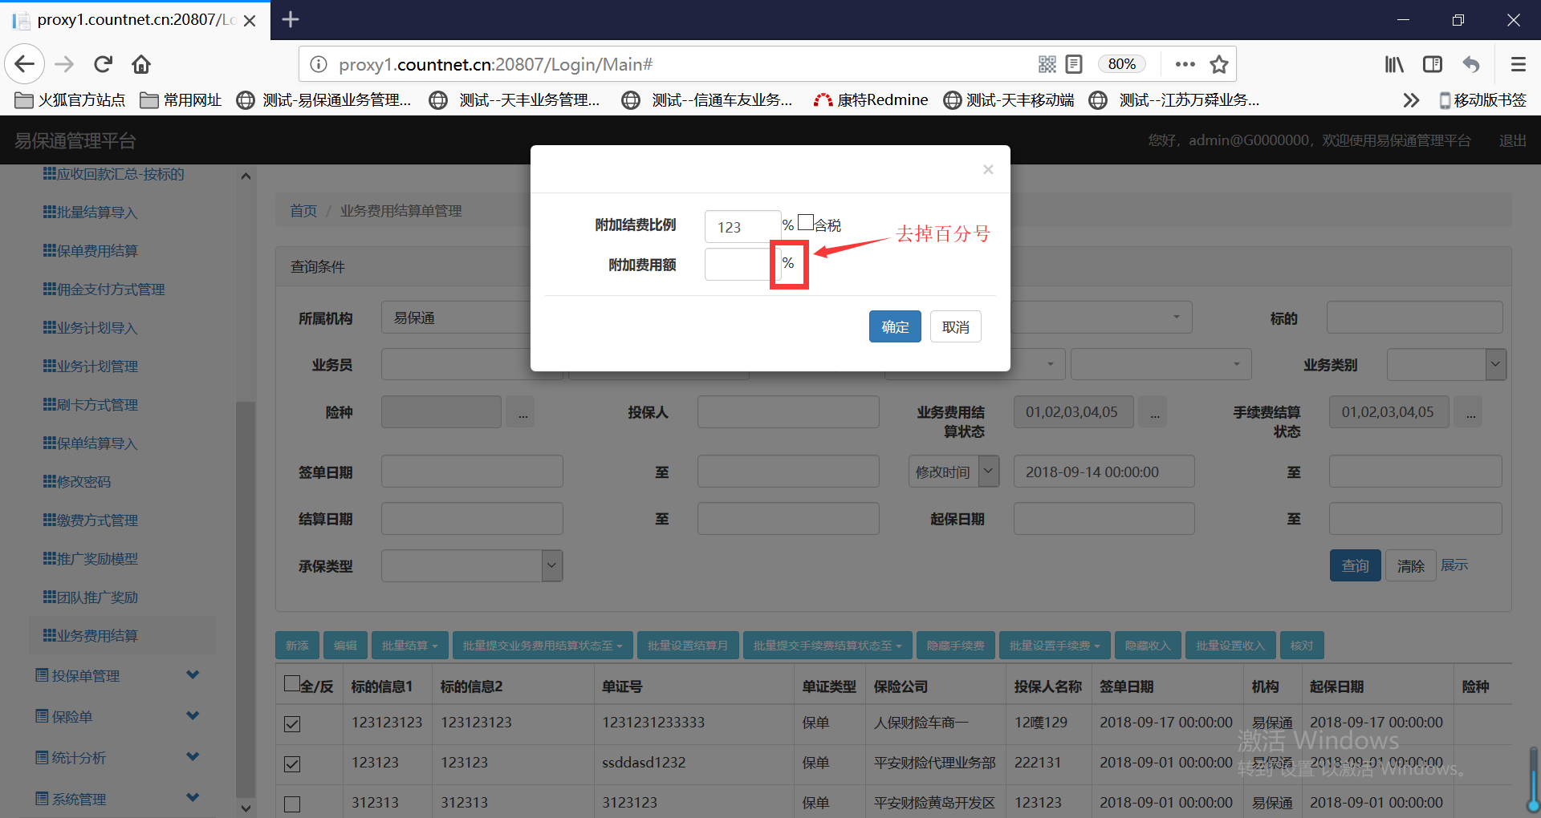This screenshot has height=818, width=1541.
Task: Open the 修改时间 date-type dropdown
Action: tap(954, 472)
